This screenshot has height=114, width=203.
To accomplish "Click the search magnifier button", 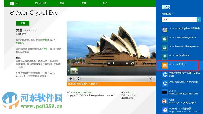I will [x=199, y=20].
